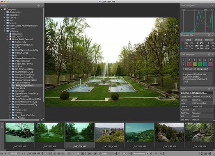Click the fullscreen icon in the bottom-right toolbar
The width and height of the screenshot is (215, 156).
pos(202,154)
